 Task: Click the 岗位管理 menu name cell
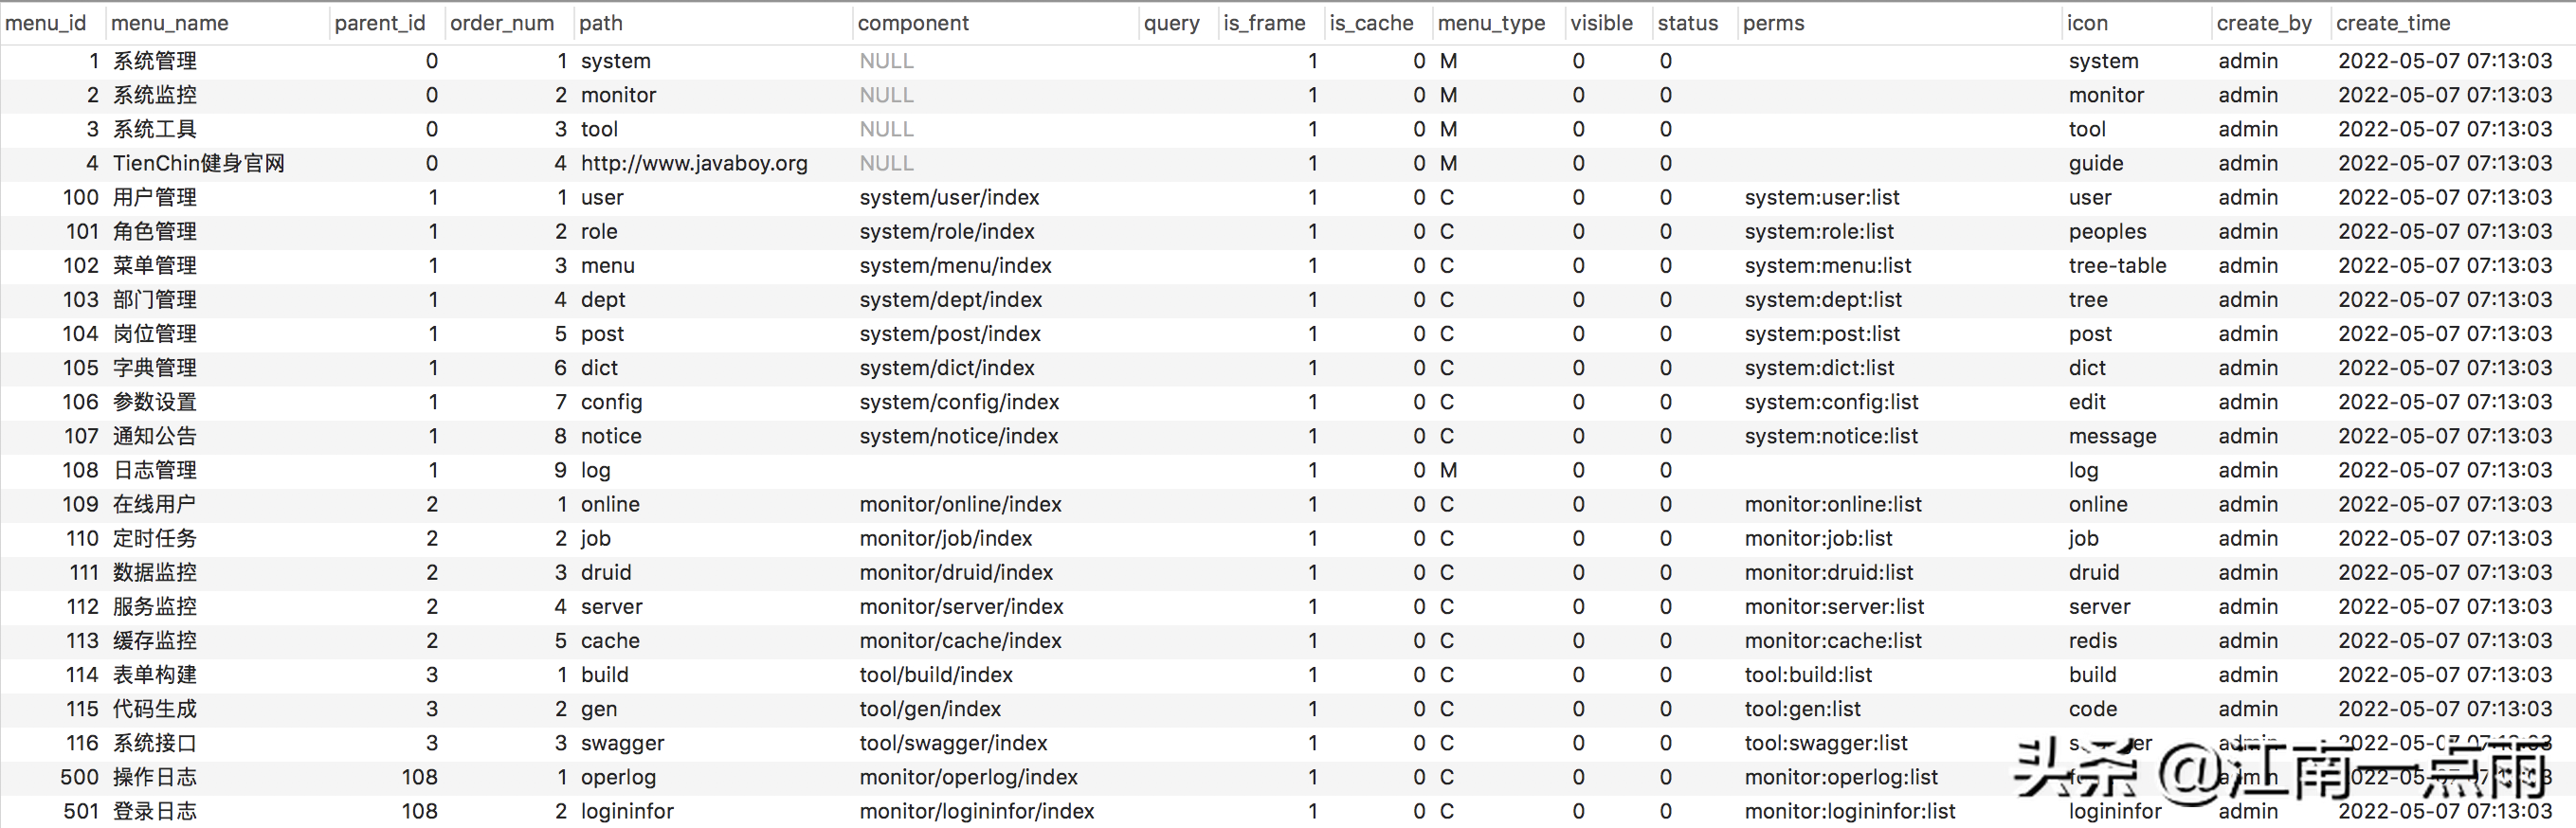[155, 333]
